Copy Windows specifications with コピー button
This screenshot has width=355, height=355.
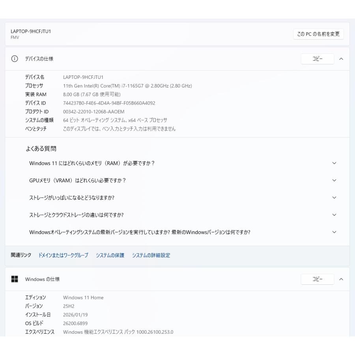coord(317,279)
